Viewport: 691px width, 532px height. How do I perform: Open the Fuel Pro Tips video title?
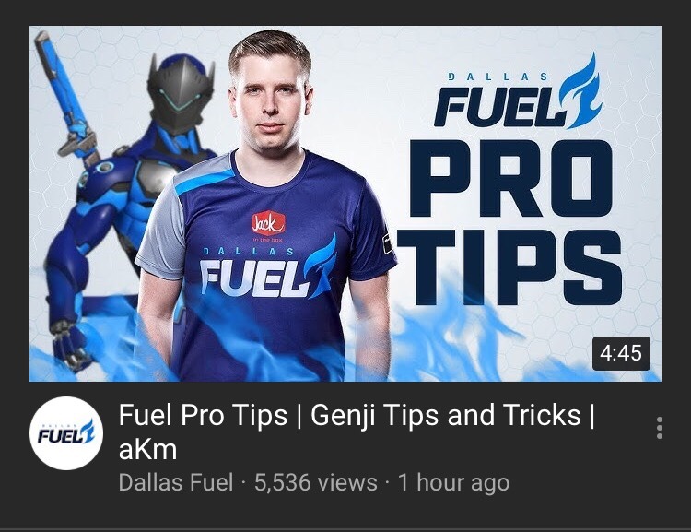pyautogui.click(x=357, y=432)
